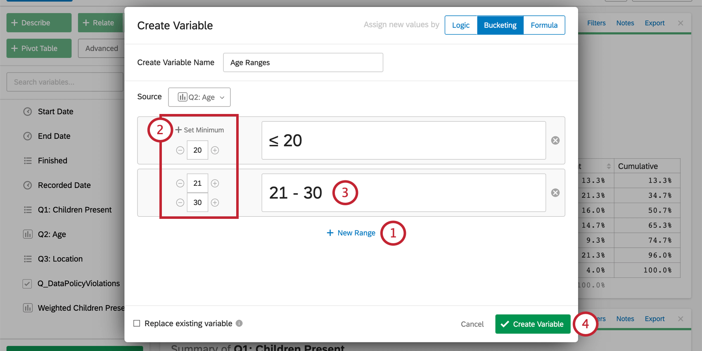Screen dimensions: 702x351
Task: Remove the 21 - 30 range row
Action: [x=555, y=193]
